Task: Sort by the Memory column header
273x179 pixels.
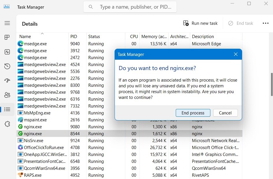Action: pyautogui.click(x=154, y=36)
